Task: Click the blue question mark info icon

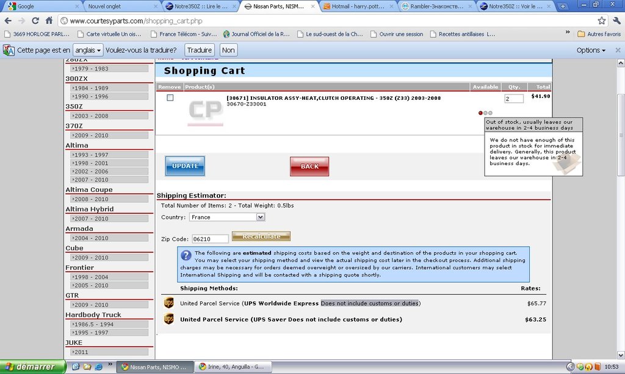Action: click(x=186, y=255)
